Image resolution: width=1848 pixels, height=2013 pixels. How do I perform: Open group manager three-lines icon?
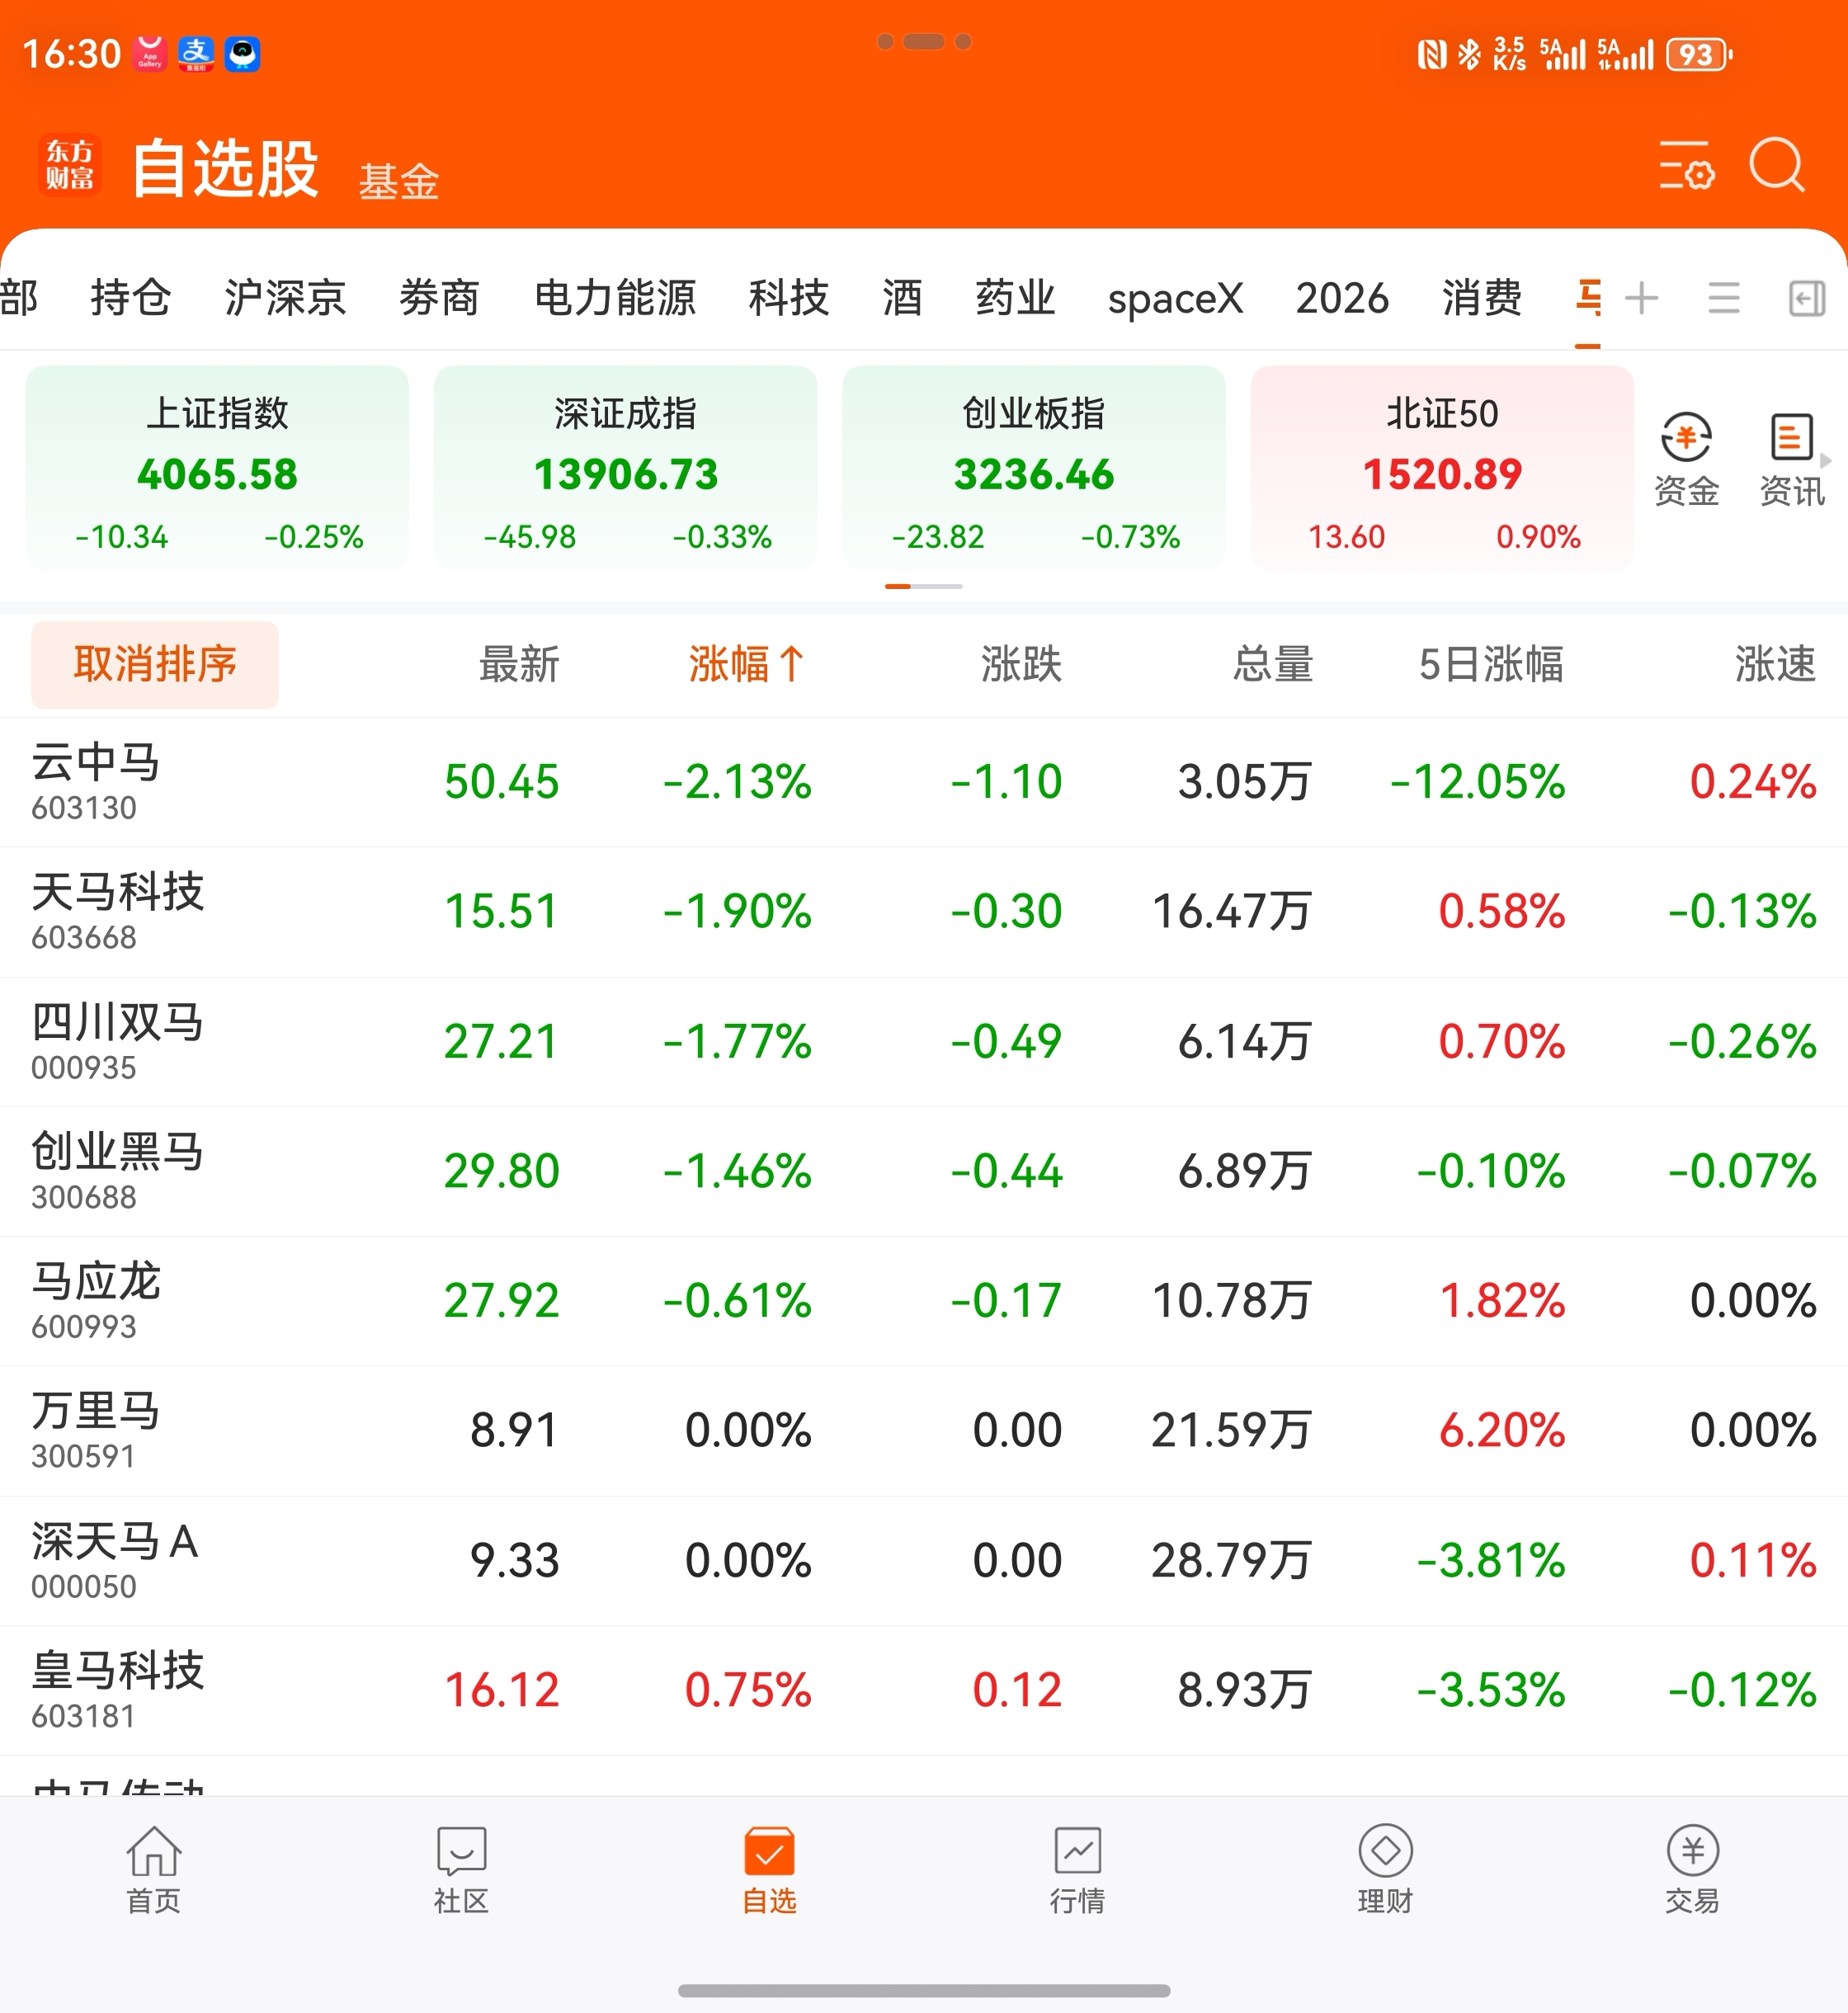point(1723,298)
